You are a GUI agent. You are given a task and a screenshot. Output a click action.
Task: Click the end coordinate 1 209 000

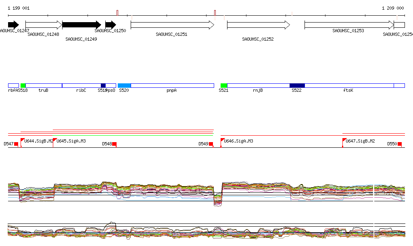point(393,8)
